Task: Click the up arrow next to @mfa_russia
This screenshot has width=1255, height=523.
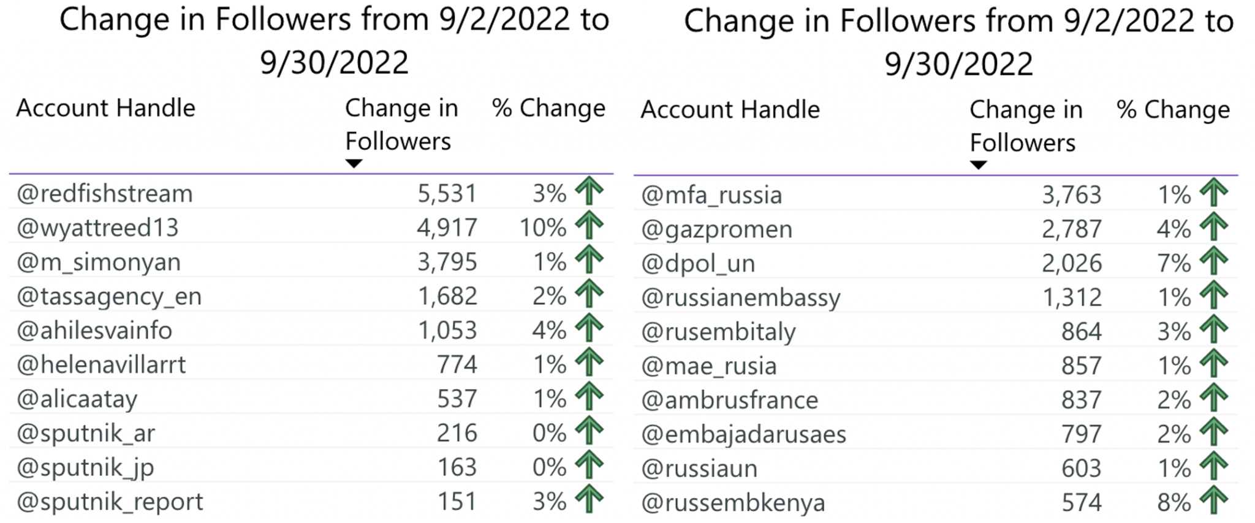Action: [1214, 193]
